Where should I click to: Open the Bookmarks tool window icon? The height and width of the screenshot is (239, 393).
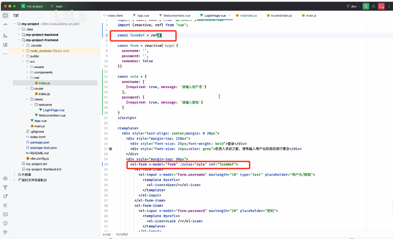5,45
